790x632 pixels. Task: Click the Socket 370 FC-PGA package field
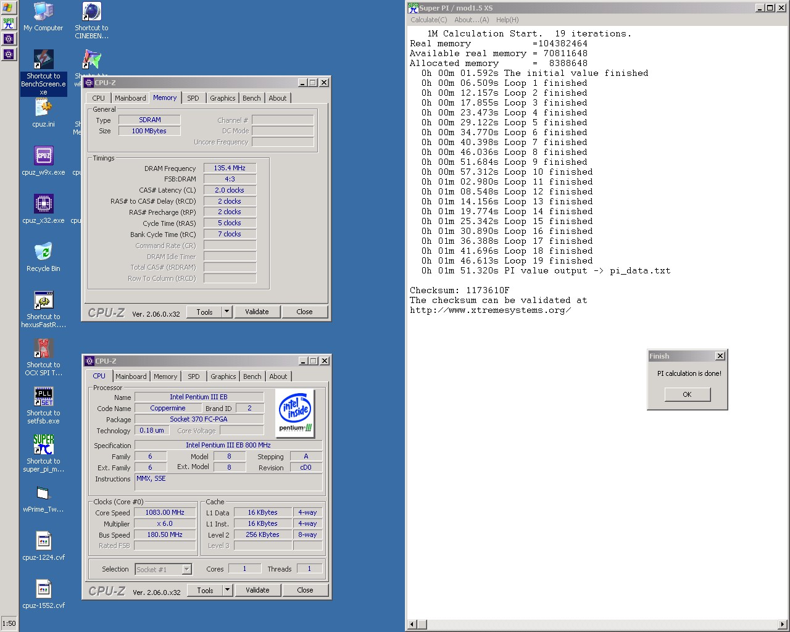[x=199, y=419]
